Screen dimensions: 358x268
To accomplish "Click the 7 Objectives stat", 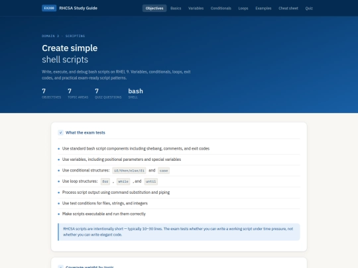I will pyautogui.click(x=51, y=93).
